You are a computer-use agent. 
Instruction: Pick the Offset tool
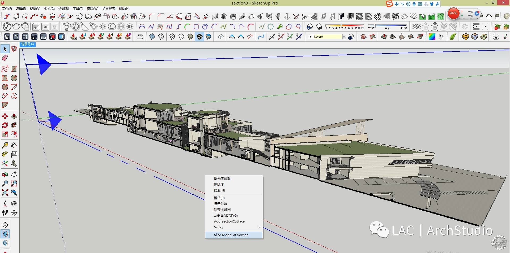coord(14,134)
